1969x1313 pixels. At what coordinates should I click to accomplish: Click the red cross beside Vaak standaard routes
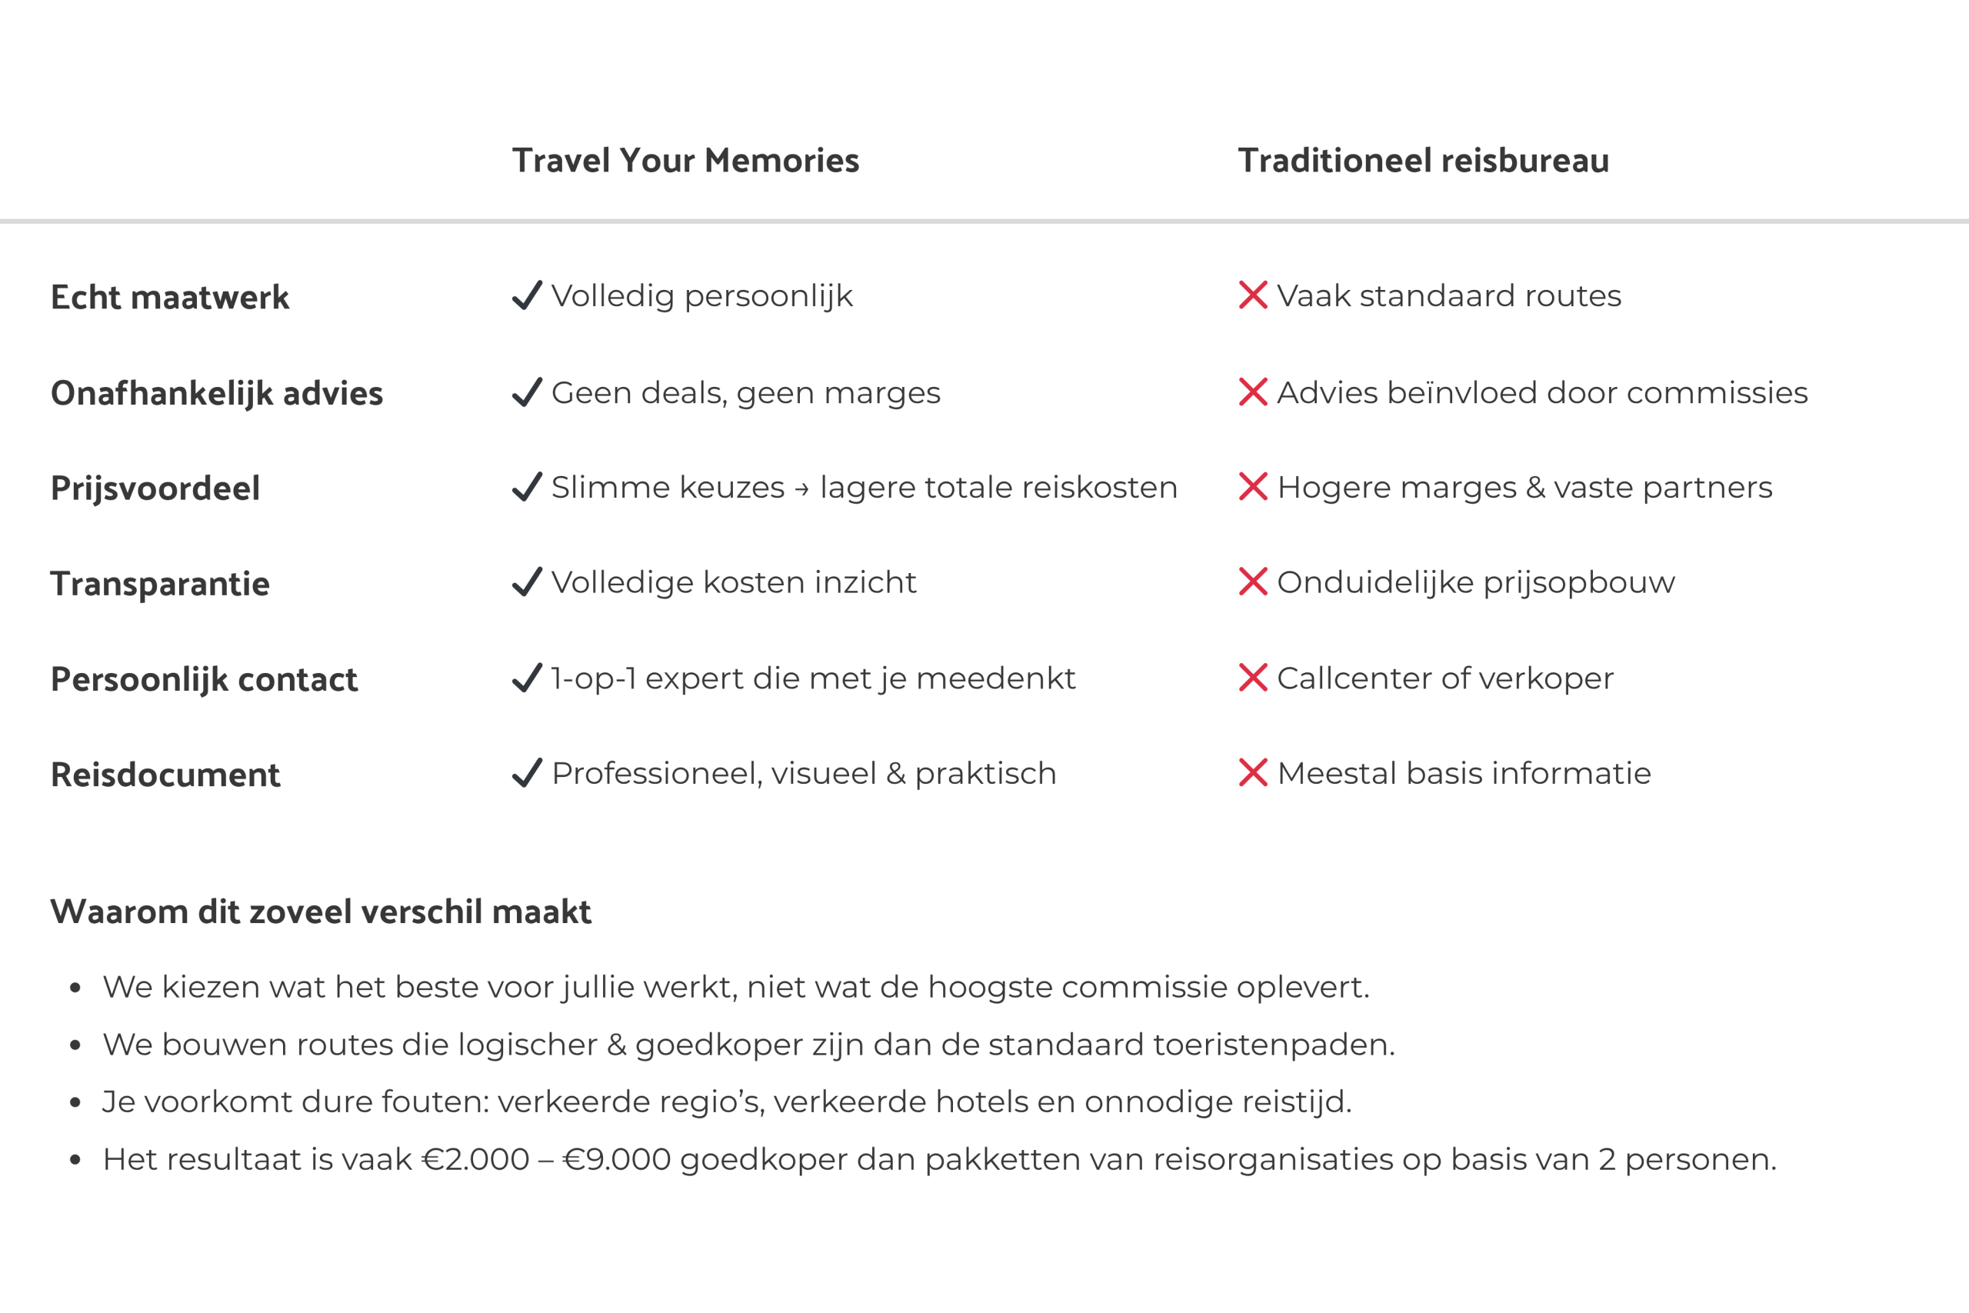(x=1252, y=295)
